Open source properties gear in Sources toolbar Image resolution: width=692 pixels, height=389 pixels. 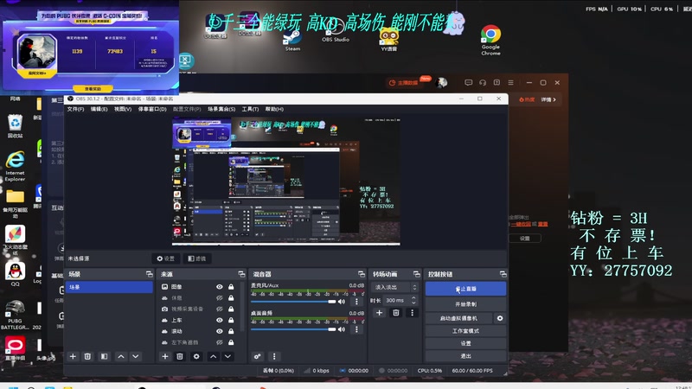196,356
